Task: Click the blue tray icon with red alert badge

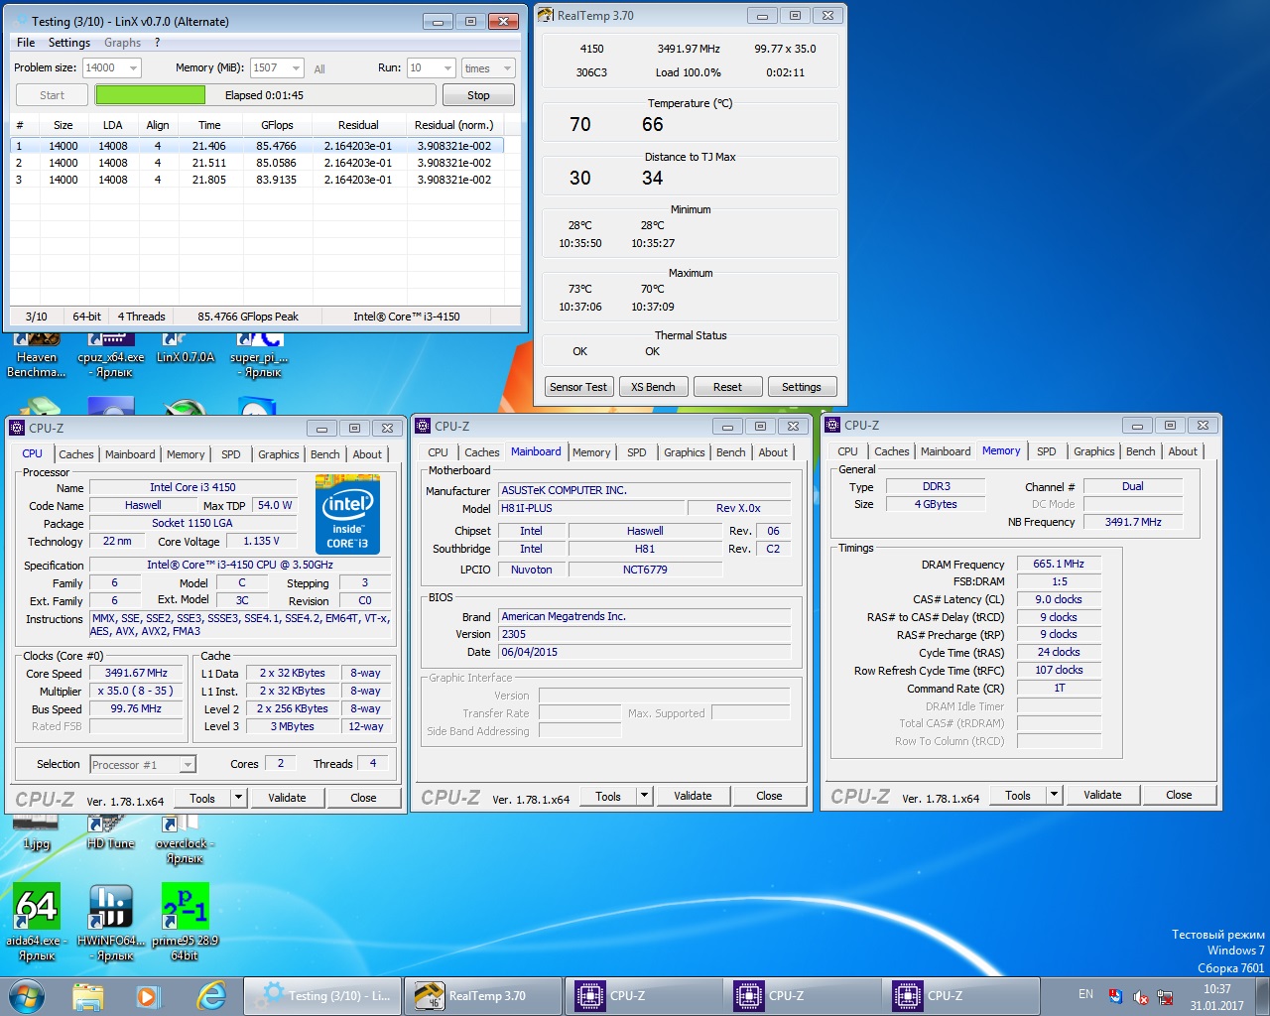Action: pyautogui.click(x=1115, y=996)
